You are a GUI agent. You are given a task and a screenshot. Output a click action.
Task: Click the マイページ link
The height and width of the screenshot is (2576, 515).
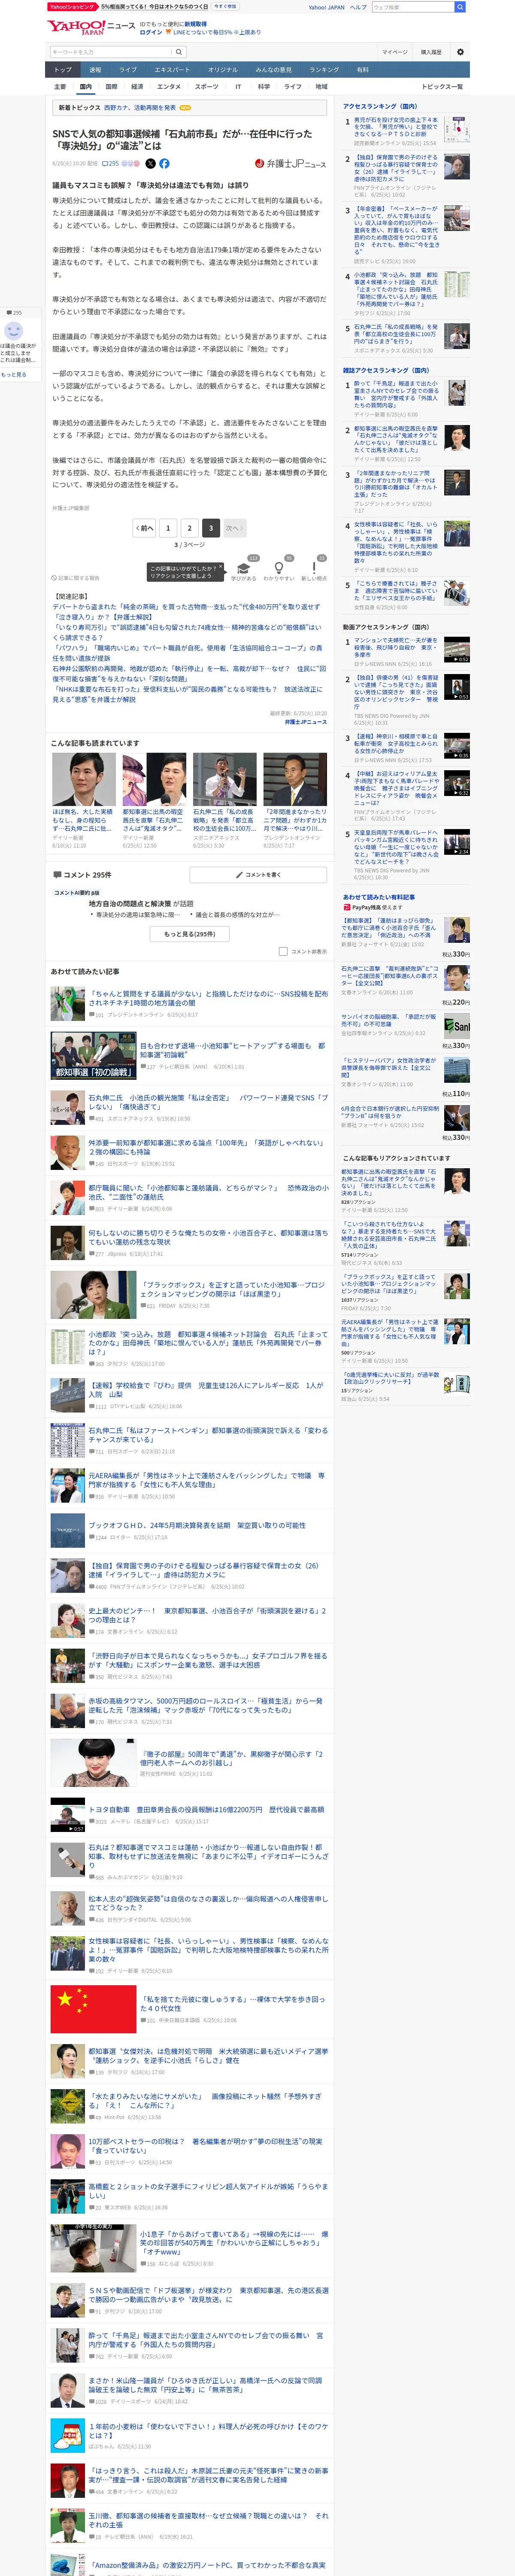[394, 52]
